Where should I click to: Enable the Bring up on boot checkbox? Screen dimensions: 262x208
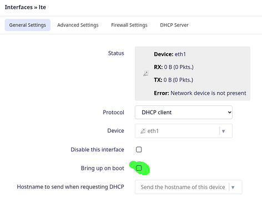pos(139,168)
